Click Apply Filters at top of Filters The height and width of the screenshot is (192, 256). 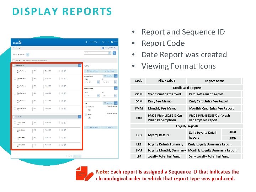[109, 71]
